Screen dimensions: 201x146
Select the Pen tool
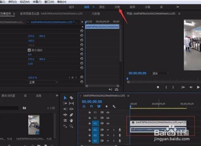click(x=71, y=115)
